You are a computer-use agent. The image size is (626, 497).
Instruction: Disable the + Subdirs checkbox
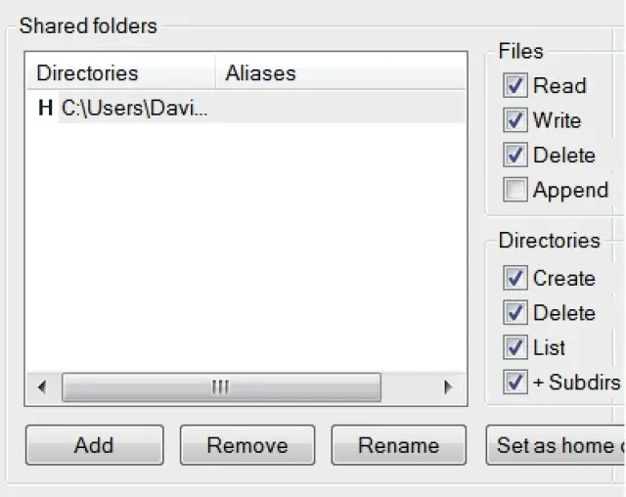515,382
